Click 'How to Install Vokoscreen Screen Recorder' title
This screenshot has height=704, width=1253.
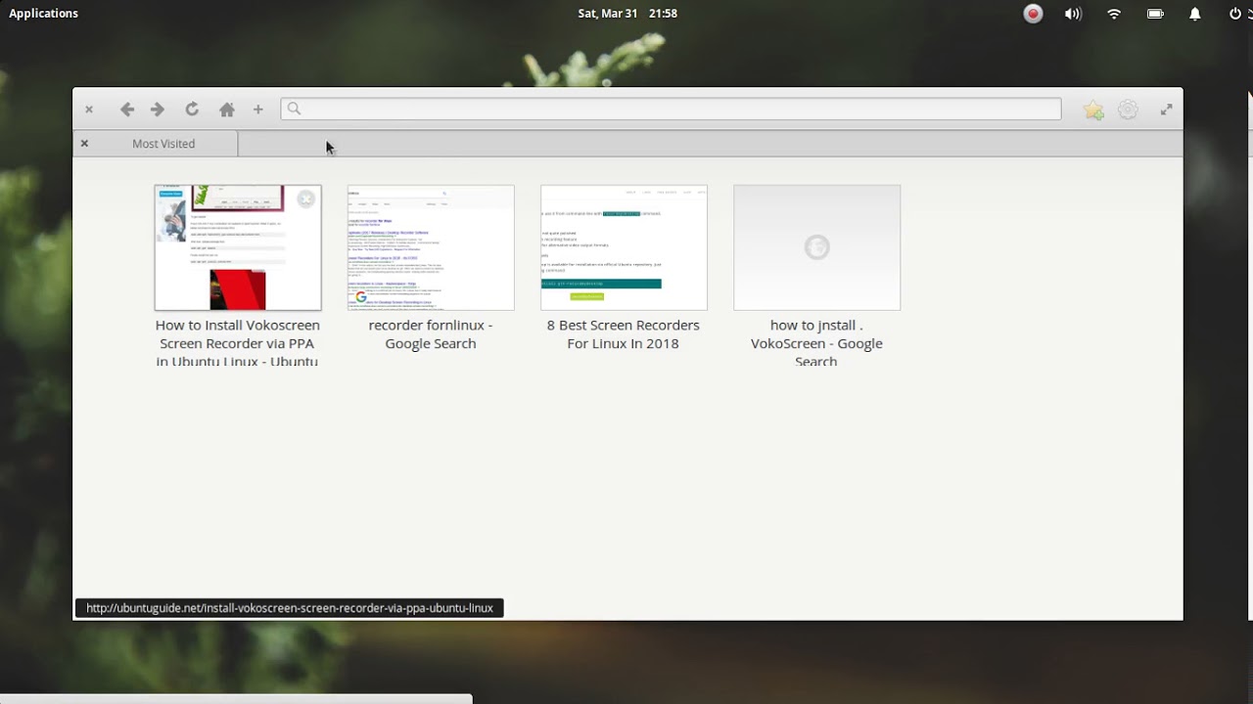click(238, 342)
